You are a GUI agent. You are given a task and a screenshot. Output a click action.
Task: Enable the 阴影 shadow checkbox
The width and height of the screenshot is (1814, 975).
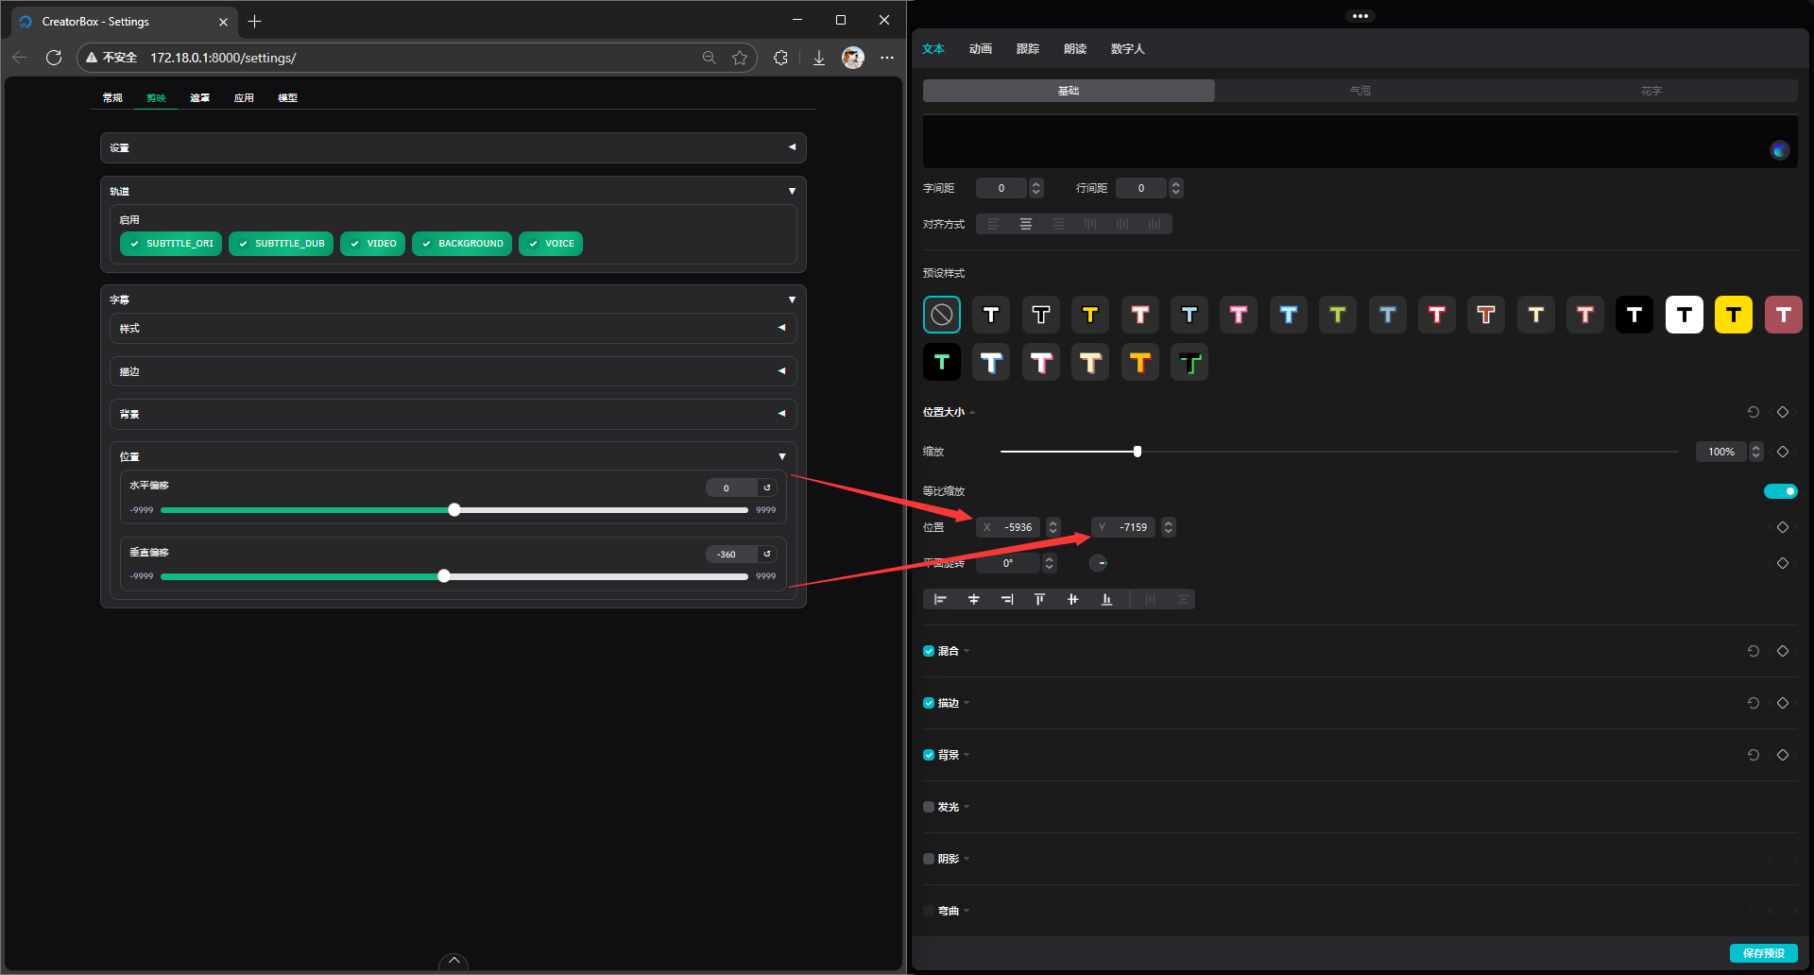(929, 859)
